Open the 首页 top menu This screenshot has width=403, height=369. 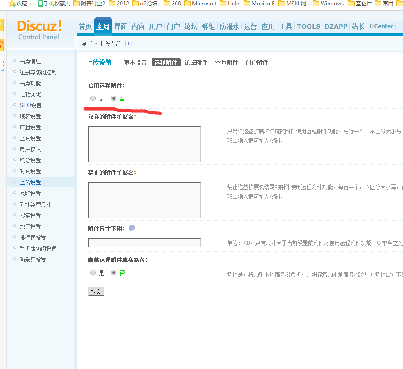(85, 26)
